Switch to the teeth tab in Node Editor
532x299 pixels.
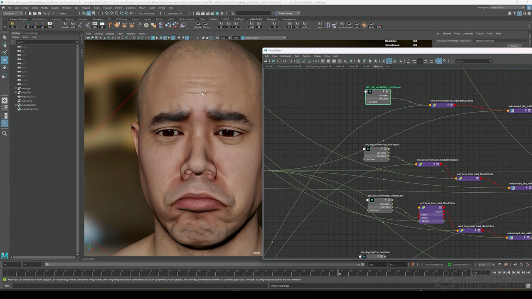click(339, 66)
